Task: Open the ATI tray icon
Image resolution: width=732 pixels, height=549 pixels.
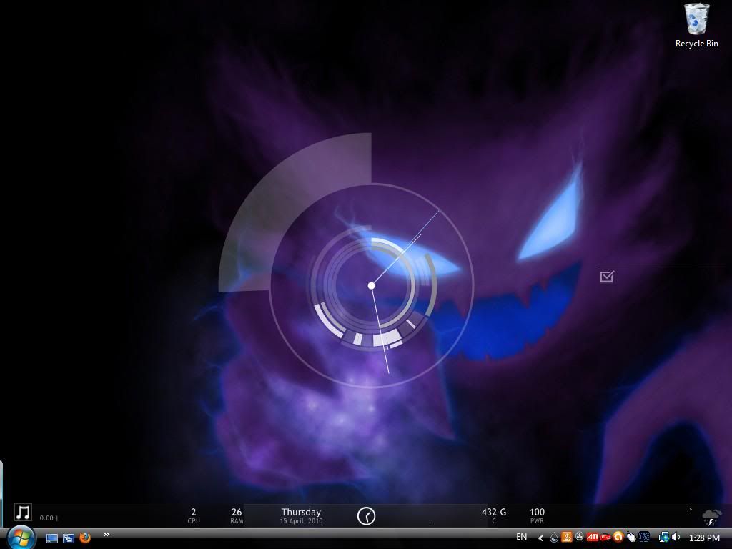Action: (593, 537)
